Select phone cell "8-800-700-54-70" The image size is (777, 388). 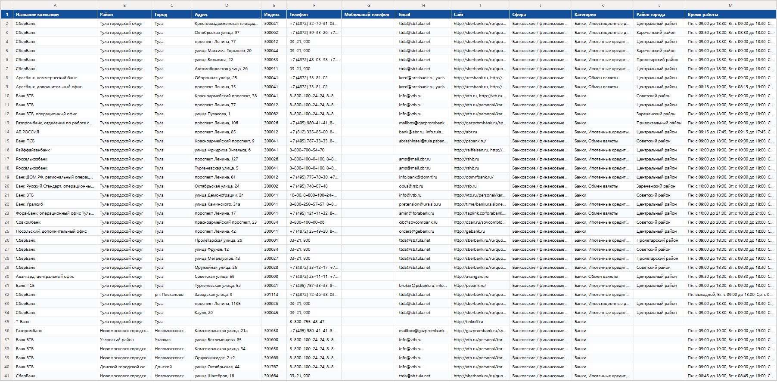314,150
